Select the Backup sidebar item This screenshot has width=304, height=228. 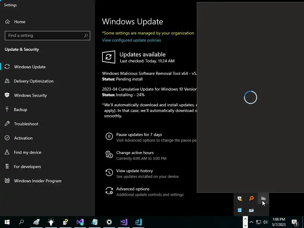coord(20,110)
